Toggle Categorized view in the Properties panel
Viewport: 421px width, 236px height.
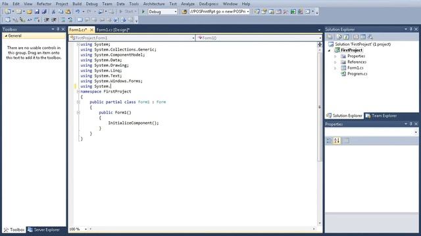pyautogui.click(x=329, y=140)
